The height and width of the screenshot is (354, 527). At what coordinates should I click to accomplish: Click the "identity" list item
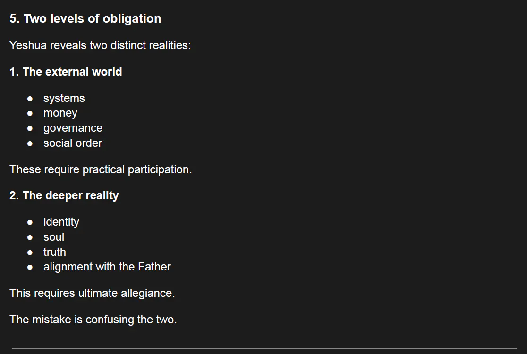[x=61, y=222]
